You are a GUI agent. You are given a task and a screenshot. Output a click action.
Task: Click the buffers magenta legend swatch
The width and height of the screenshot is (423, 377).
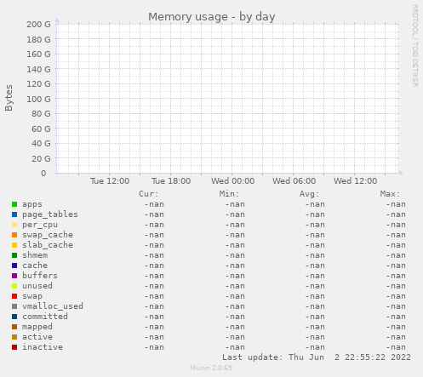tap(14, 276)
